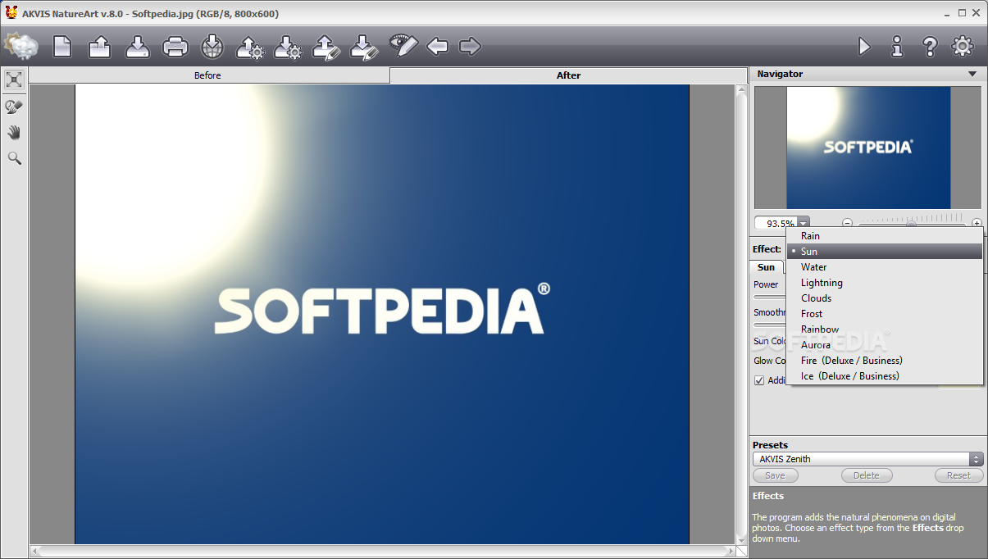Print the image with the printer icon
Viewport: 988px width, 559px height.
175,46
